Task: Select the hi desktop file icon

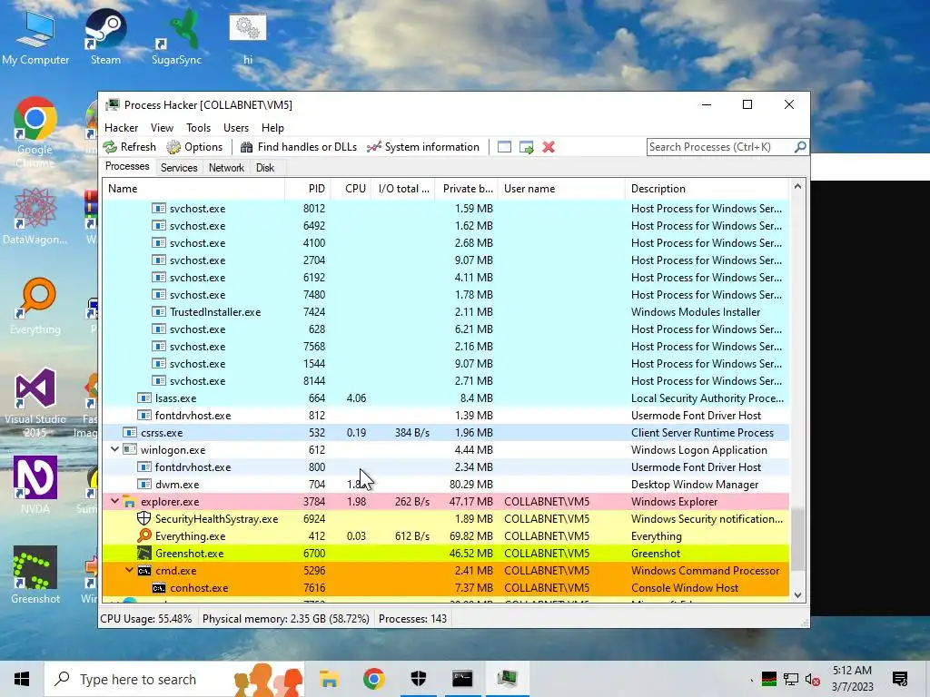Action: (248, 38)
